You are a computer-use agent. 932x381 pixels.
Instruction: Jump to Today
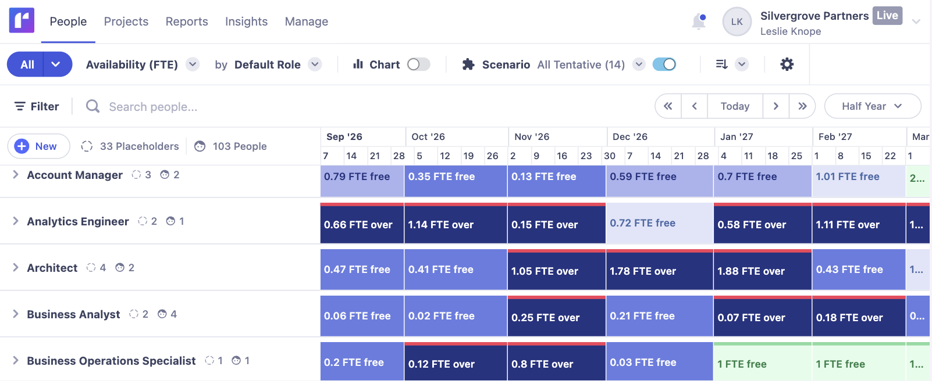(735, 106)
